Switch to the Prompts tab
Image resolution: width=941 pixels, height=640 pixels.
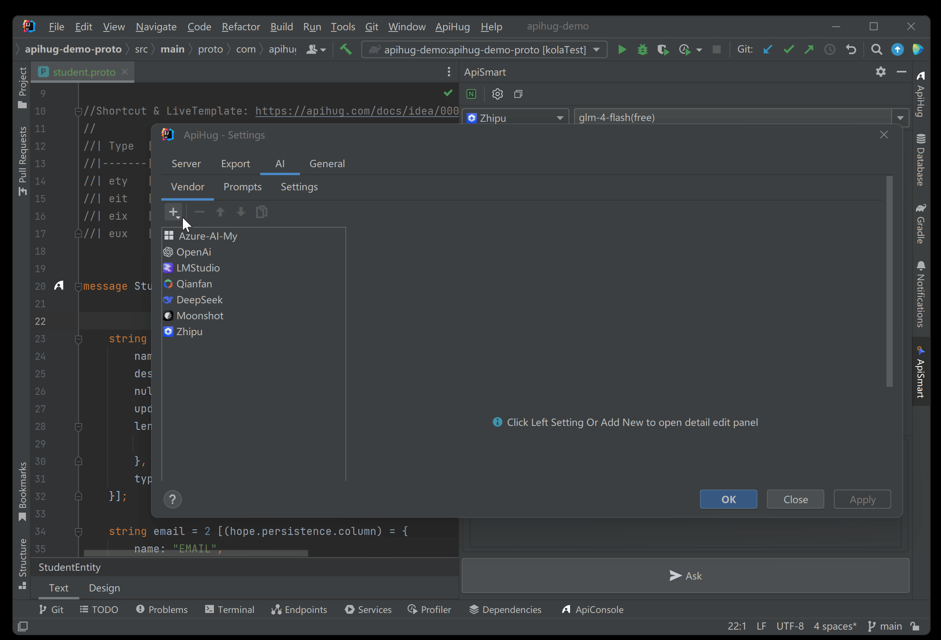(242, 187)
